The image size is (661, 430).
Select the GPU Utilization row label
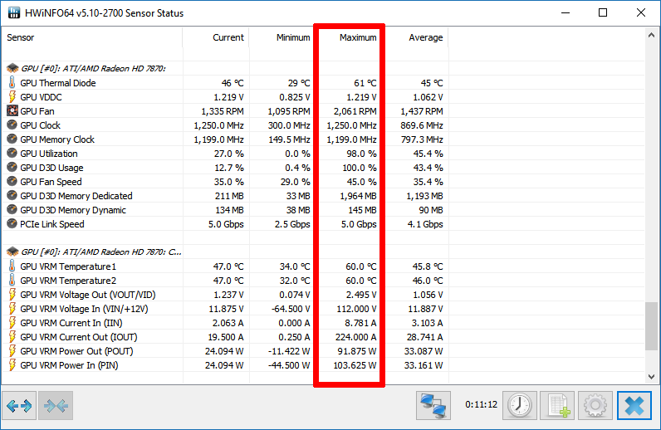(49, 154)
